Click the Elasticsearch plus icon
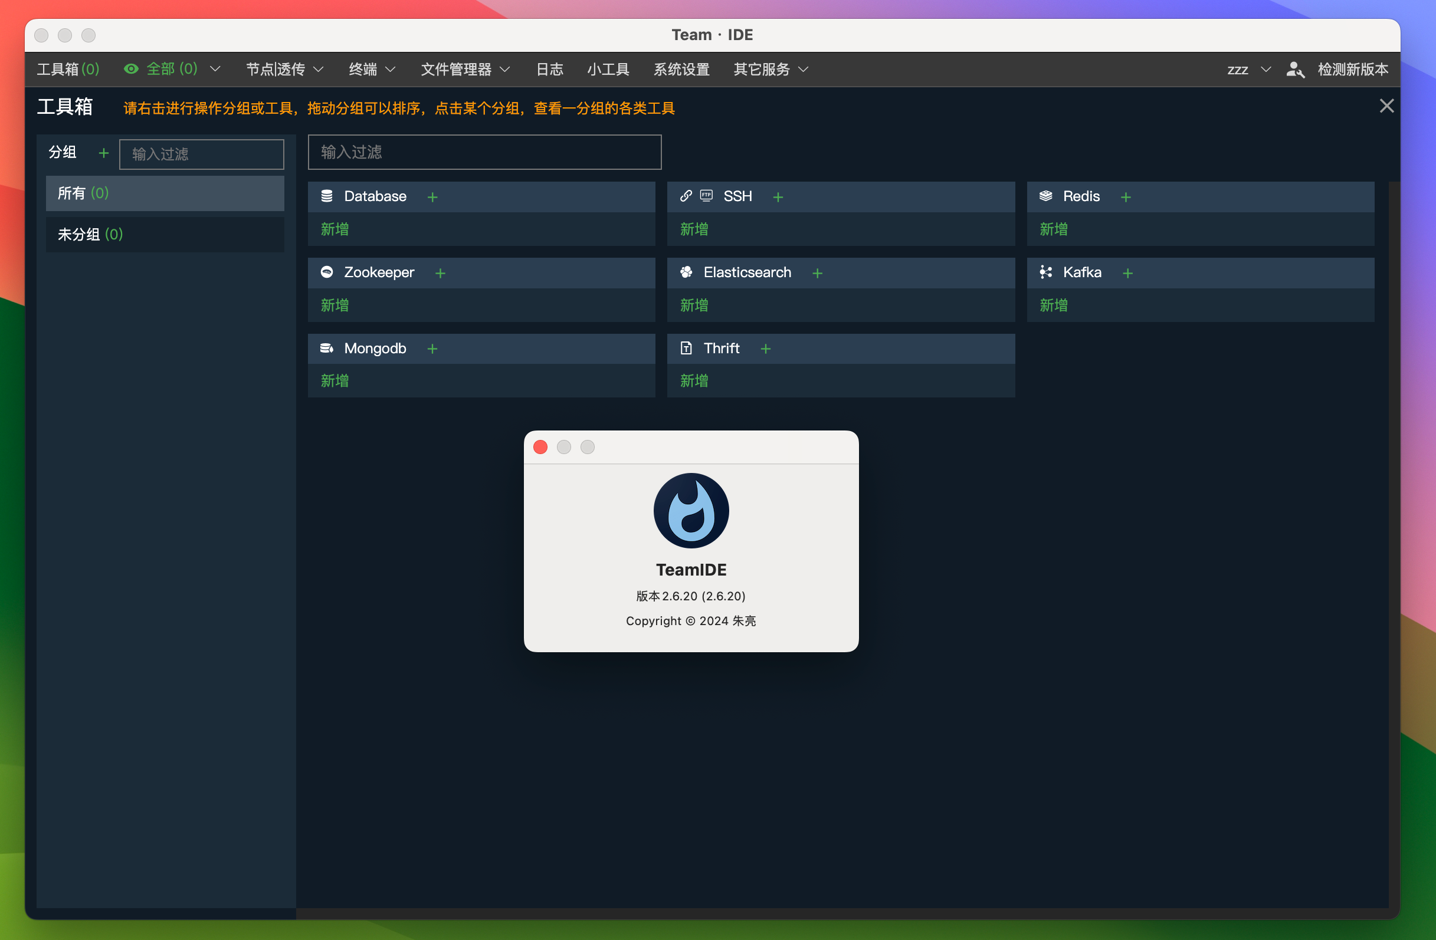This screenshot has width=1436, height=940. tap(817, 273)
